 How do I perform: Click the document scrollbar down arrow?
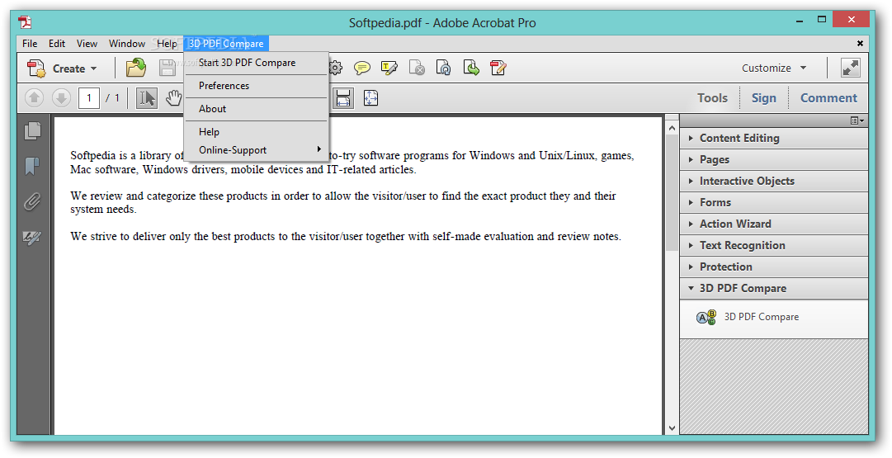click(672, 427)
